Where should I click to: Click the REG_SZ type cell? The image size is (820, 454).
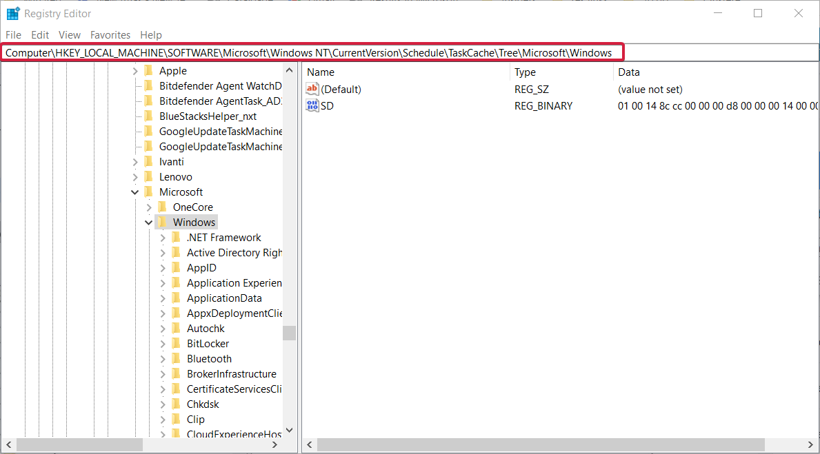(532, 90)
